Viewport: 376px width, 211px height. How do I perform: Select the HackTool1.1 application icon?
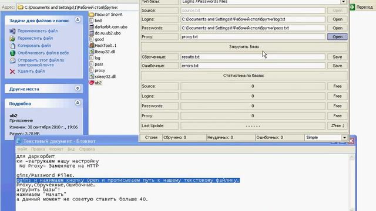click(x=92, y=46)
